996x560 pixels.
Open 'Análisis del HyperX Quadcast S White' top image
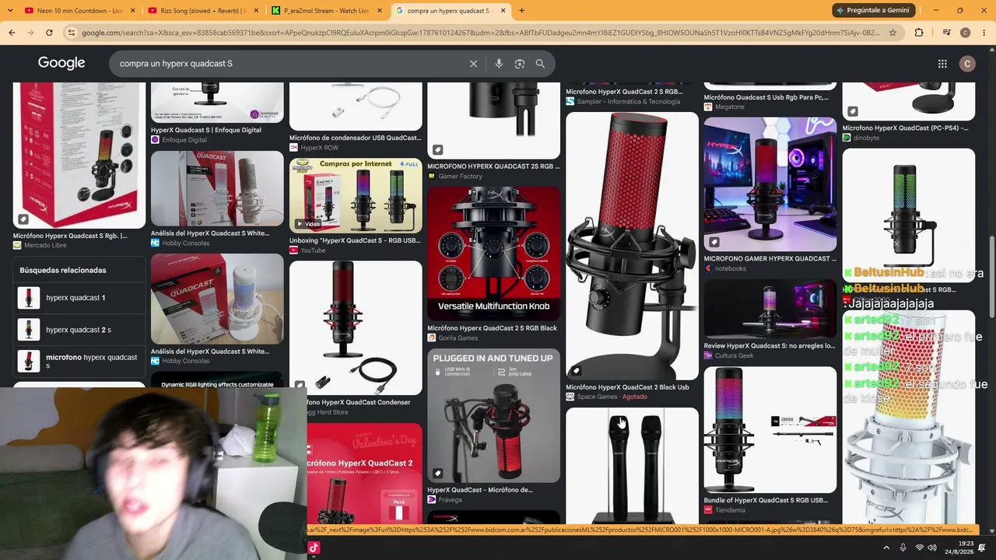click(217, 188)
